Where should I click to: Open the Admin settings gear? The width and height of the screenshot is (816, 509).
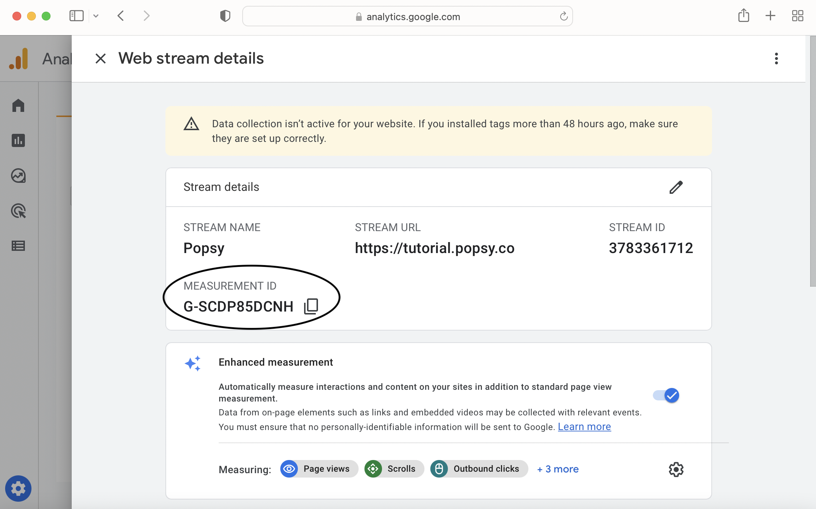click(18, 489)
